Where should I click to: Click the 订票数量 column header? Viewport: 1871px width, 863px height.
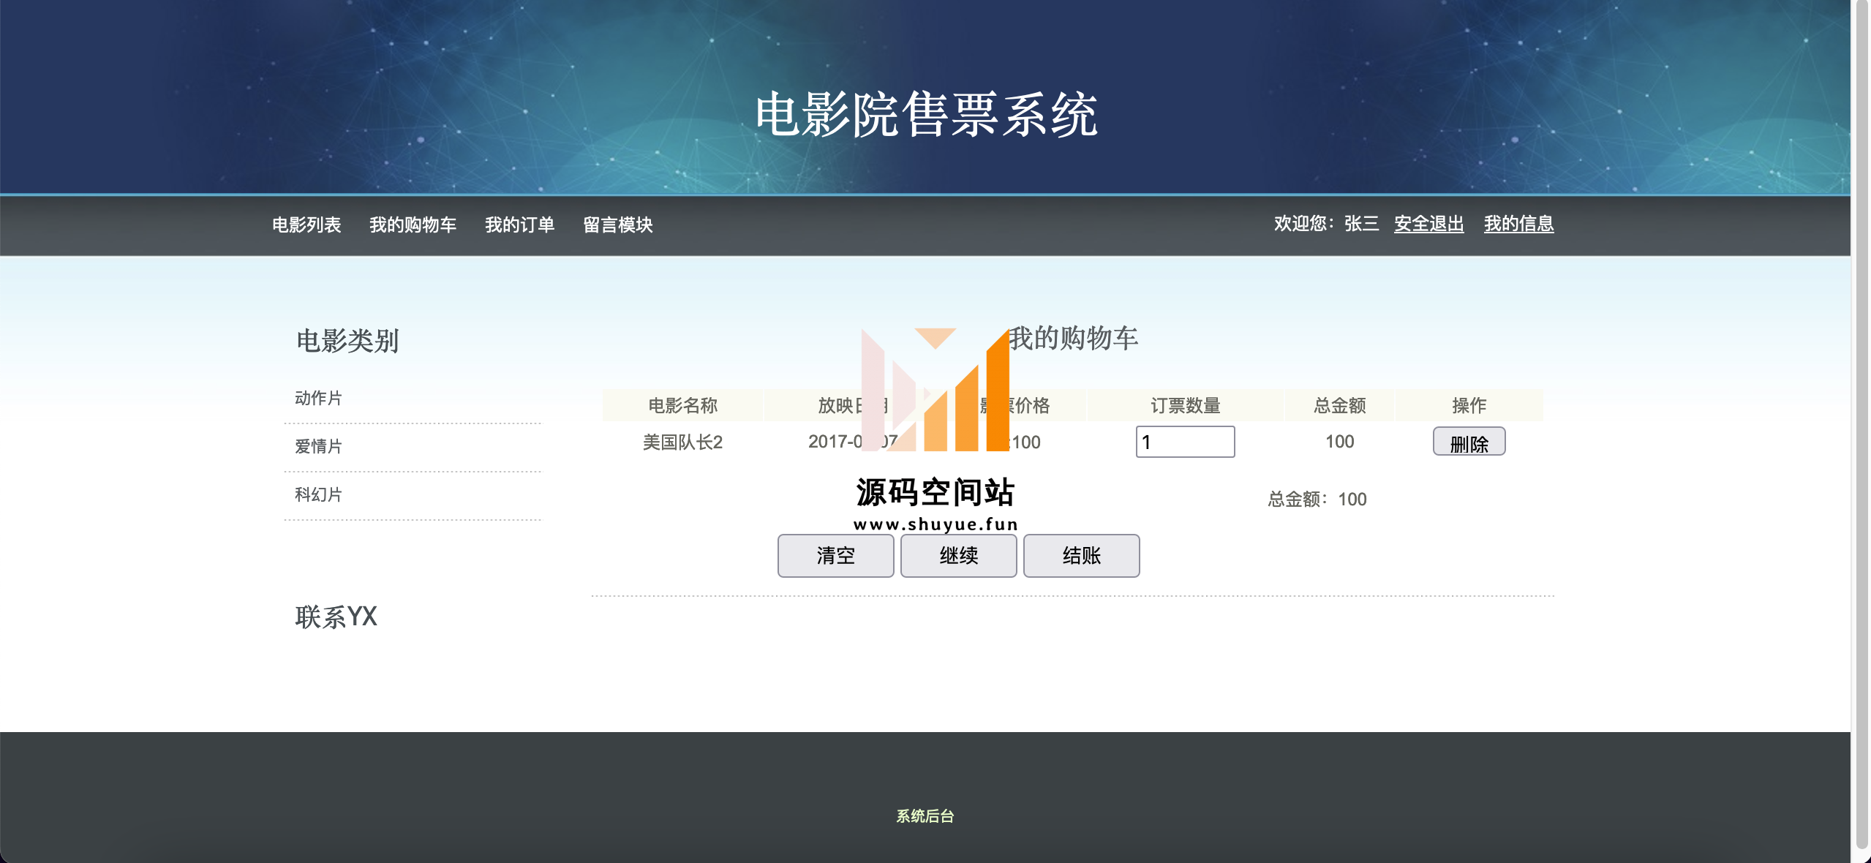click(x=1185, y=405)
